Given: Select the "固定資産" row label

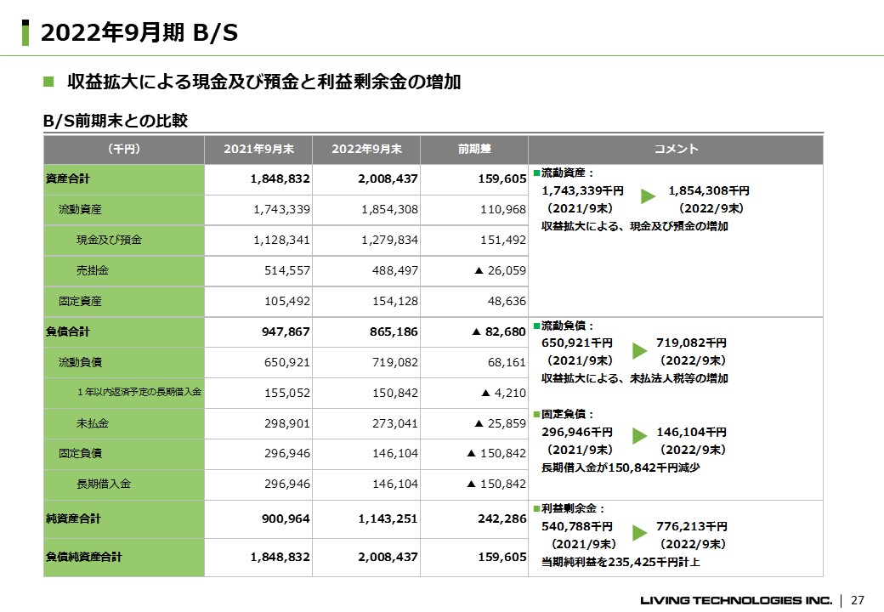Looking at the screenshot, I should 80,301.
